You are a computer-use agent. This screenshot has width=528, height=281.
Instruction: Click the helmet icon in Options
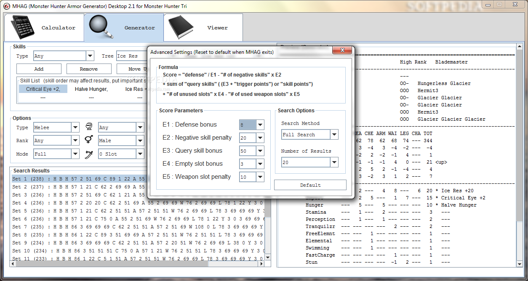[x=89, y=127]
